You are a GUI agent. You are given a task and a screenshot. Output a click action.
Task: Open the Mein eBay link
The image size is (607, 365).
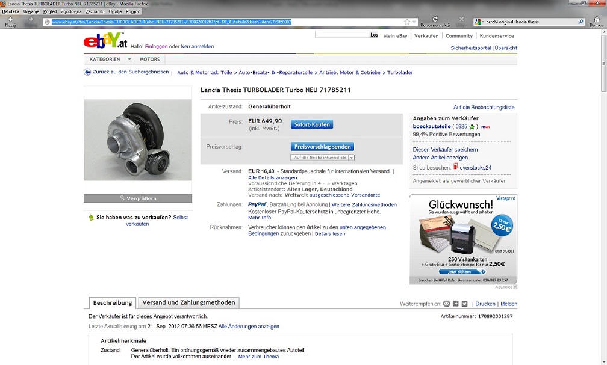click(x=395, y=36)
